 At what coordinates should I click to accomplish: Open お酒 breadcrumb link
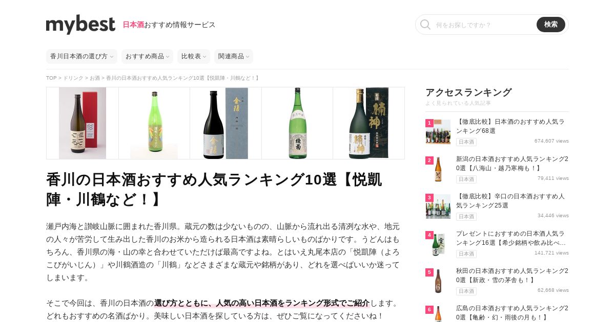click(95, 78)
